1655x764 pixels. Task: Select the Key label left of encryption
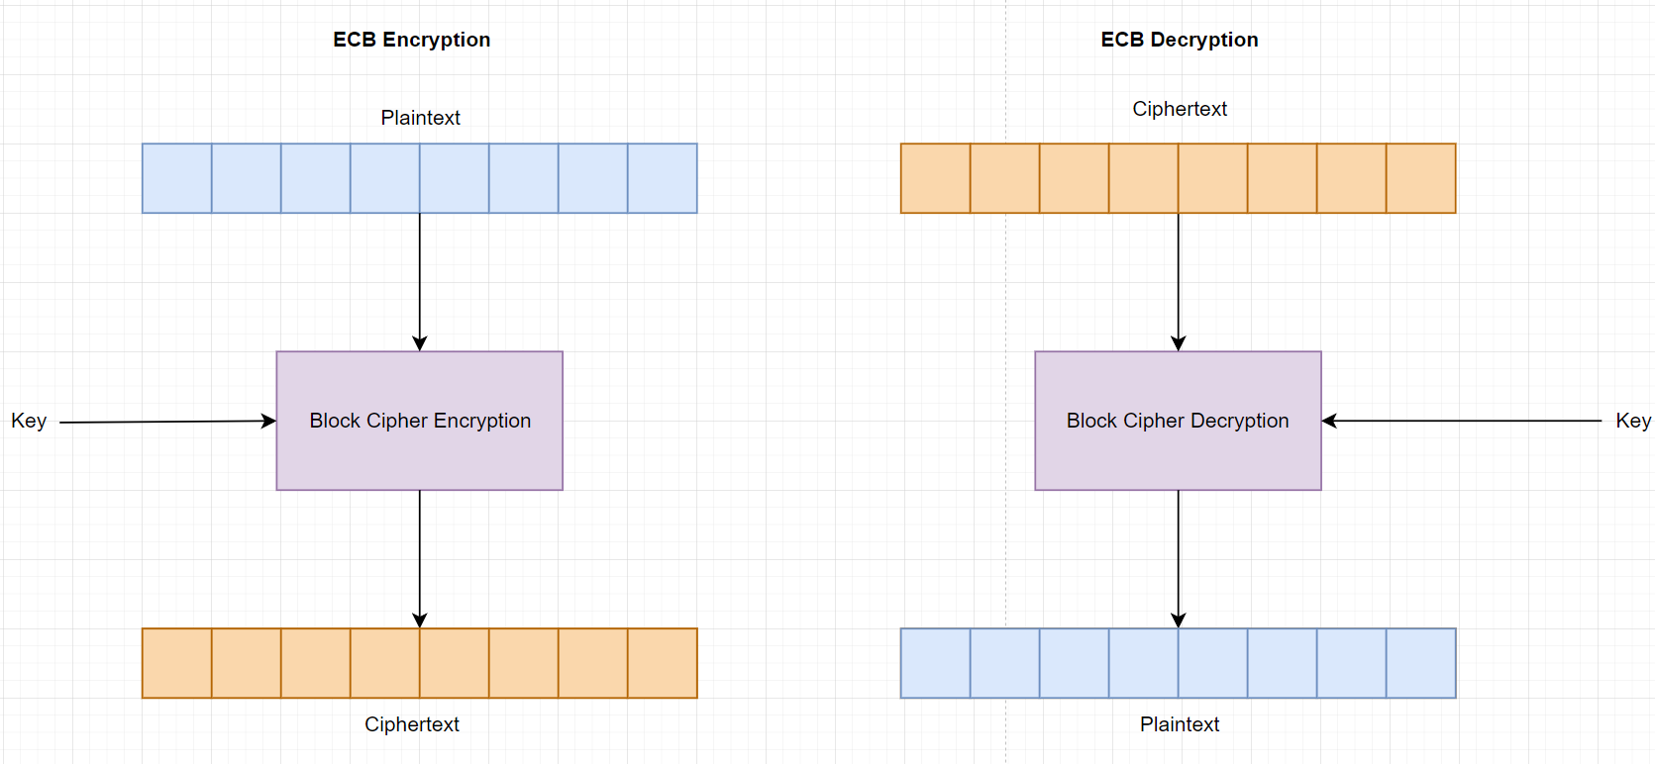click(x=29, y=421)
